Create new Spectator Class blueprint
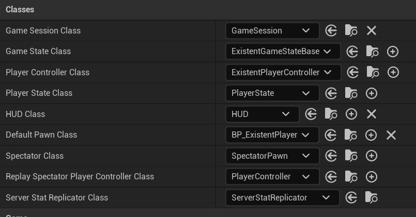The width and height of the screenshot is (416, 217). [x=372, y=156]
